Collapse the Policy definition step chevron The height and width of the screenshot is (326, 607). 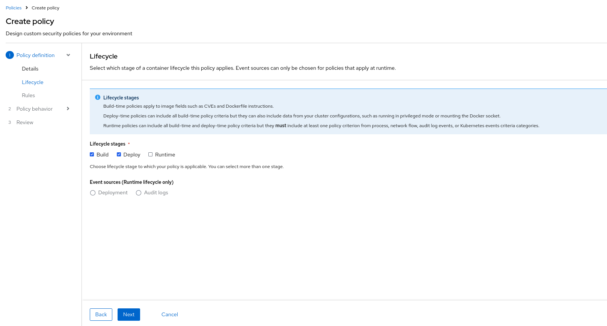[x=68, y=55]
